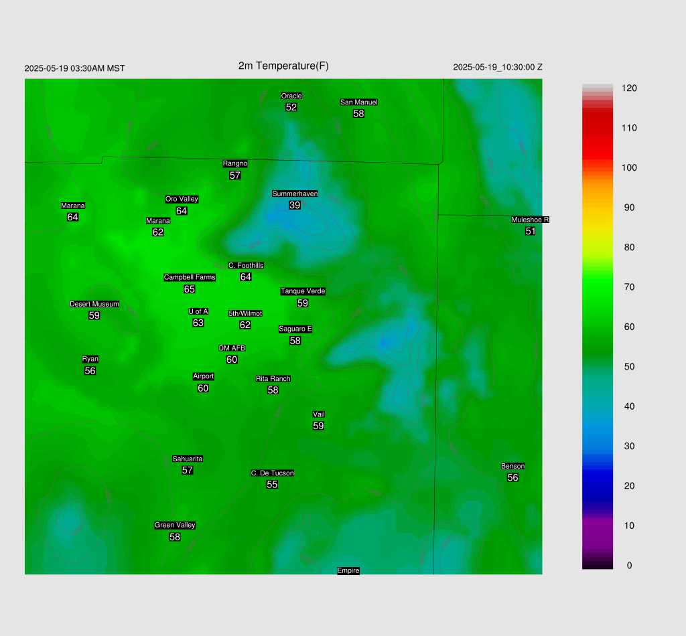
Task: Select the 59 reading under Vail
Action: [x=318, y=426]
